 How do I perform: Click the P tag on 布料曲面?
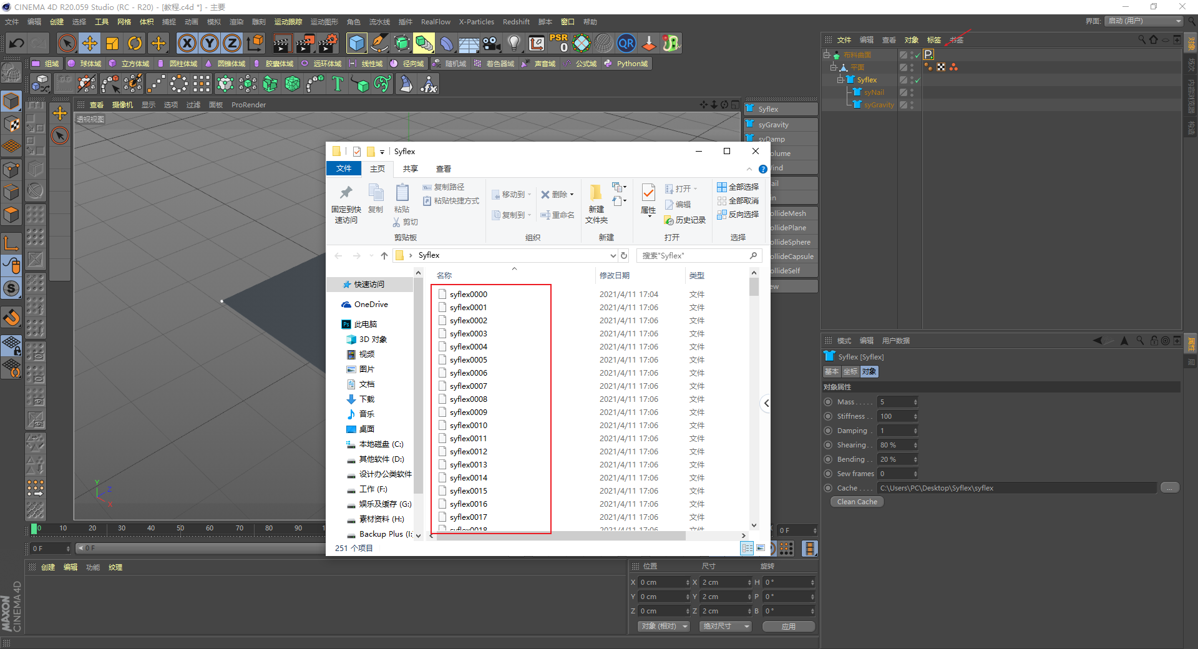coord(928,55)
